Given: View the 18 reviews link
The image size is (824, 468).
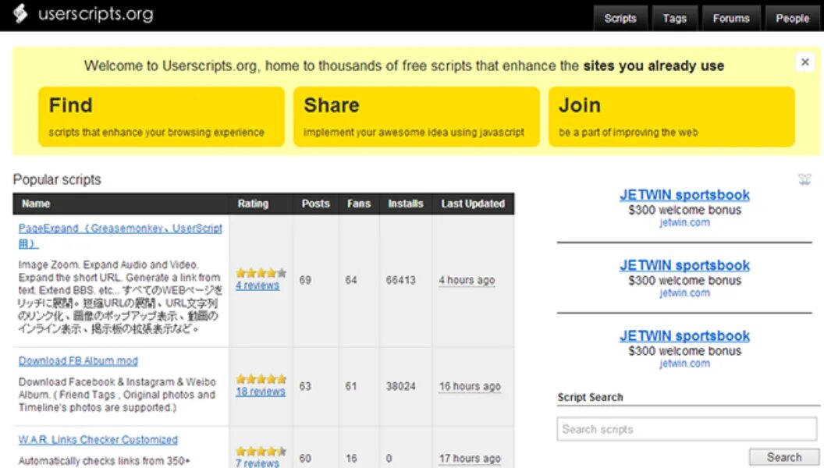Looking at the screenshot, I should [261, 392].
